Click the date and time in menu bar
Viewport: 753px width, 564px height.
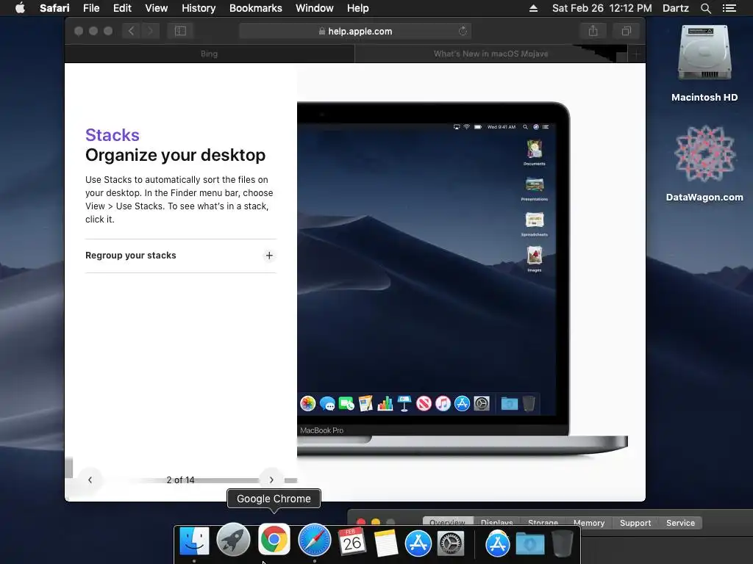(602, 8)
